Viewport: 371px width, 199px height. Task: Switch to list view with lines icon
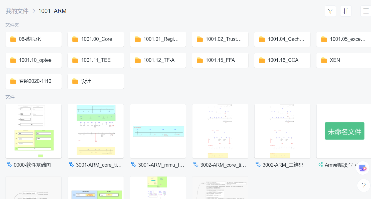366,11
